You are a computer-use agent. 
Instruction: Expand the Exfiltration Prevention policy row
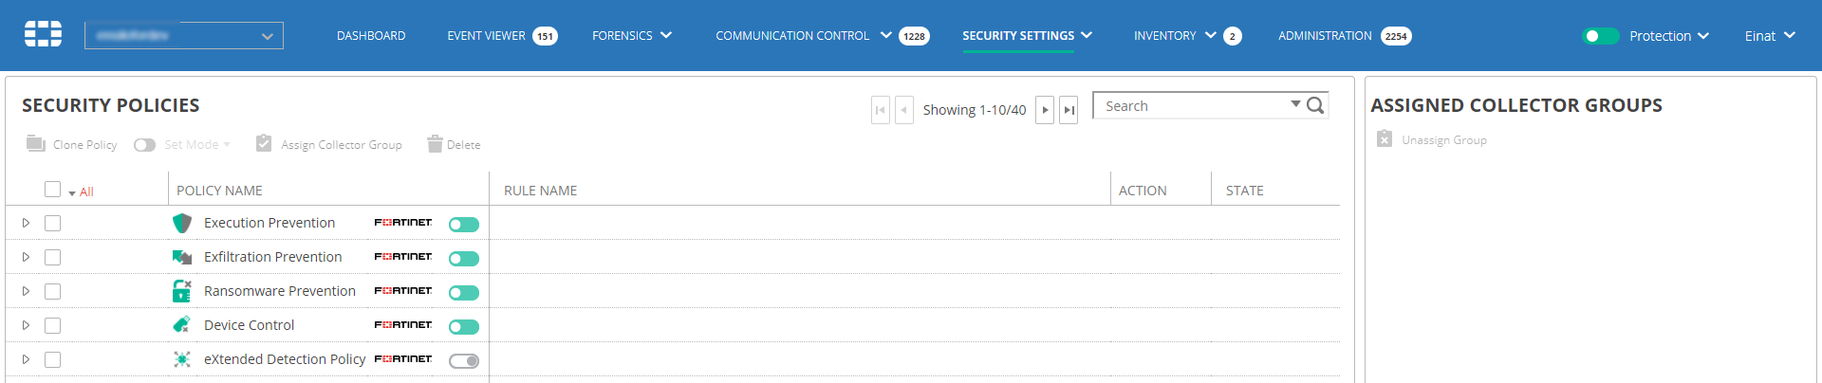point(26,257)
